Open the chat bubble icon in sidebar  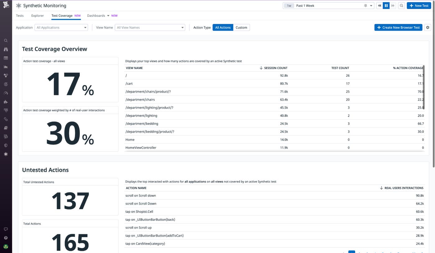6,229
